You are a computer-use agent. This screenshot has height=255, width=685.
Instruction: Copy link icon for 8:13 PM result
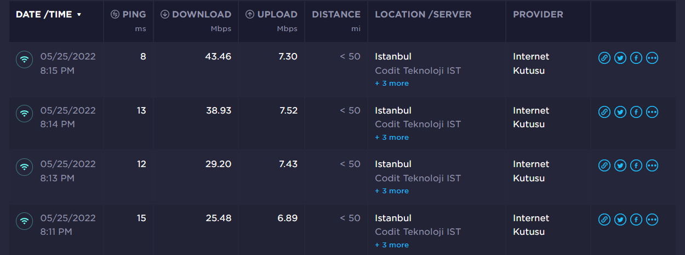(x=604, y=165)
